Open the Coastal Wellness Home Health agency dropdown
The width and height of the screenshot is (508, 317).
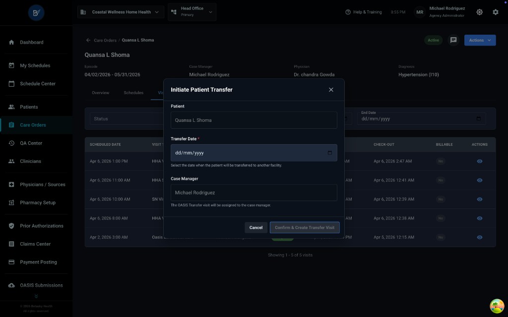click(x=121, y=12)
